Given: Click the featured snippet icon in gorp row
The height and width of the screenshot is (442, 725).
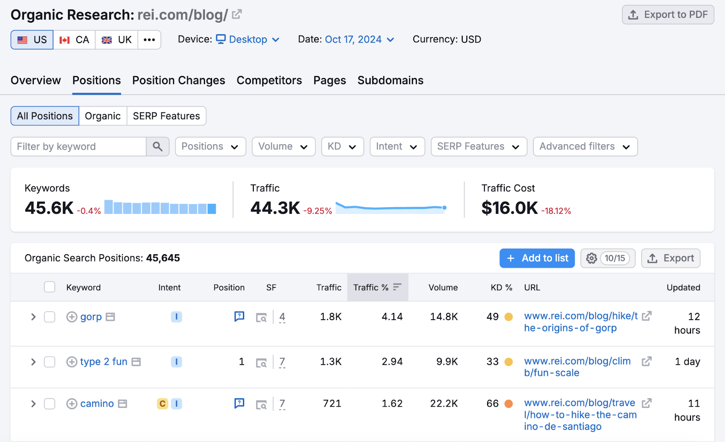Looking at the screenshot, I should pos(239,316).
